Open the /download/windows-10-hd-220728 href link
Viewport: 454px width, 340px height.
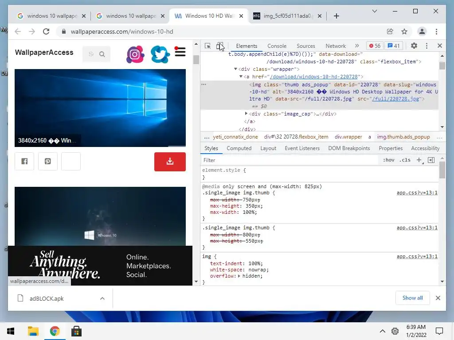313,77
